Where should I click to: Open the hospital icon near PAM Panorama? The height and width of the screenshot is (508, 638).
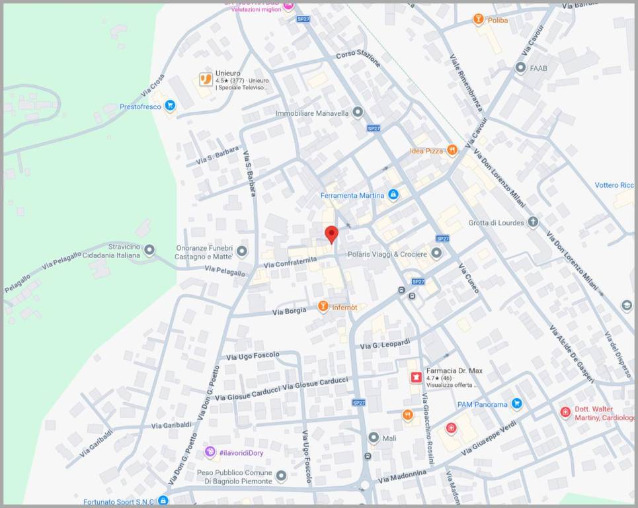(x=451, y=428)
